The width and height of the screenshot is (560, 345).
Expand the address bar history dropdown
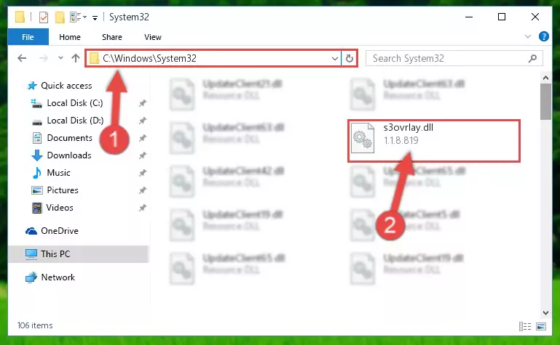click(x=335, y=58)
